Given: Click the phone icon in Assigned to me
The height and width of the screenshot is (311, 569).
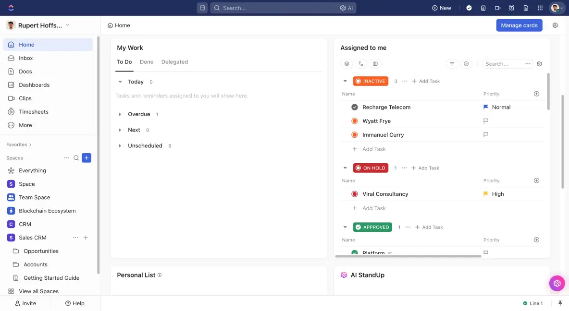Looking at the screenshot, I should pyautogui.click(x=361, y=64).
